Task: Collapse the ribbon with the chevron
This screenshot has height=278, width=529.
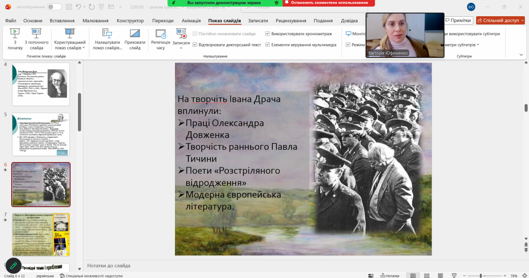Action: tap(521, 55)
